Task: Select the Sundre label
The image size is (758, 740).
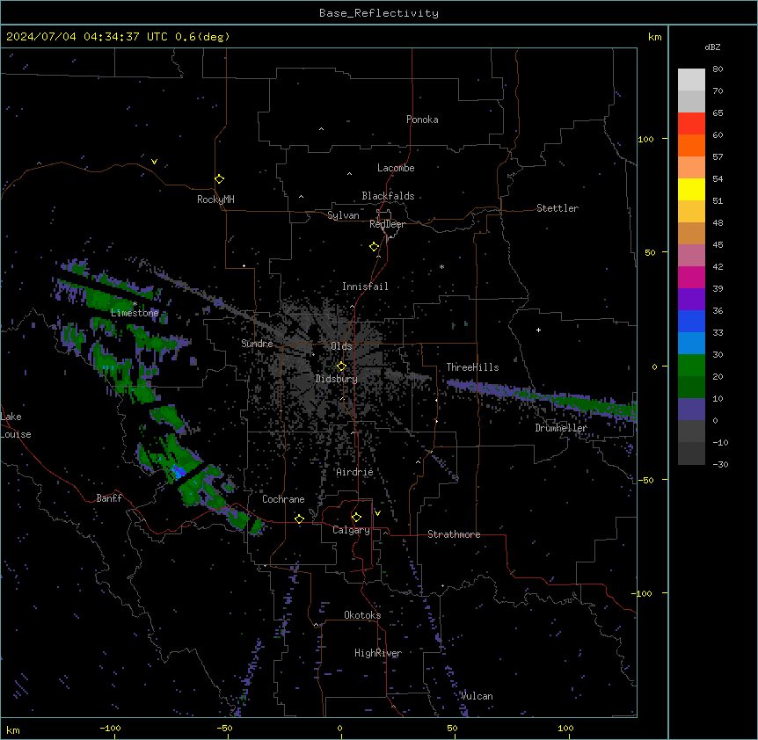Action: [257, 344]
